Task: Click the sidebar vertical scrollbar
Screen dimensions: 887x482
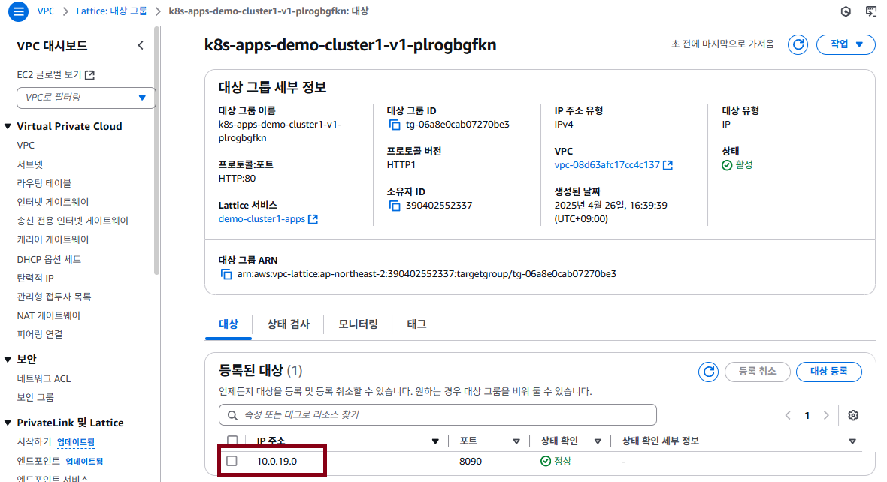Action: [x=156, y=152]
